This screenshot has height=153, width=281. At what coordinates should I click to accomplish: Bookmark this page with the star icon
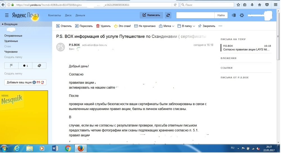(238, 5)
